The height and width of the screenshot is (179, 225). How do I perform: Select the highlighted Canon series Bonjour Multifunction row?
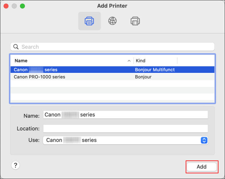[x=112, y=70]
